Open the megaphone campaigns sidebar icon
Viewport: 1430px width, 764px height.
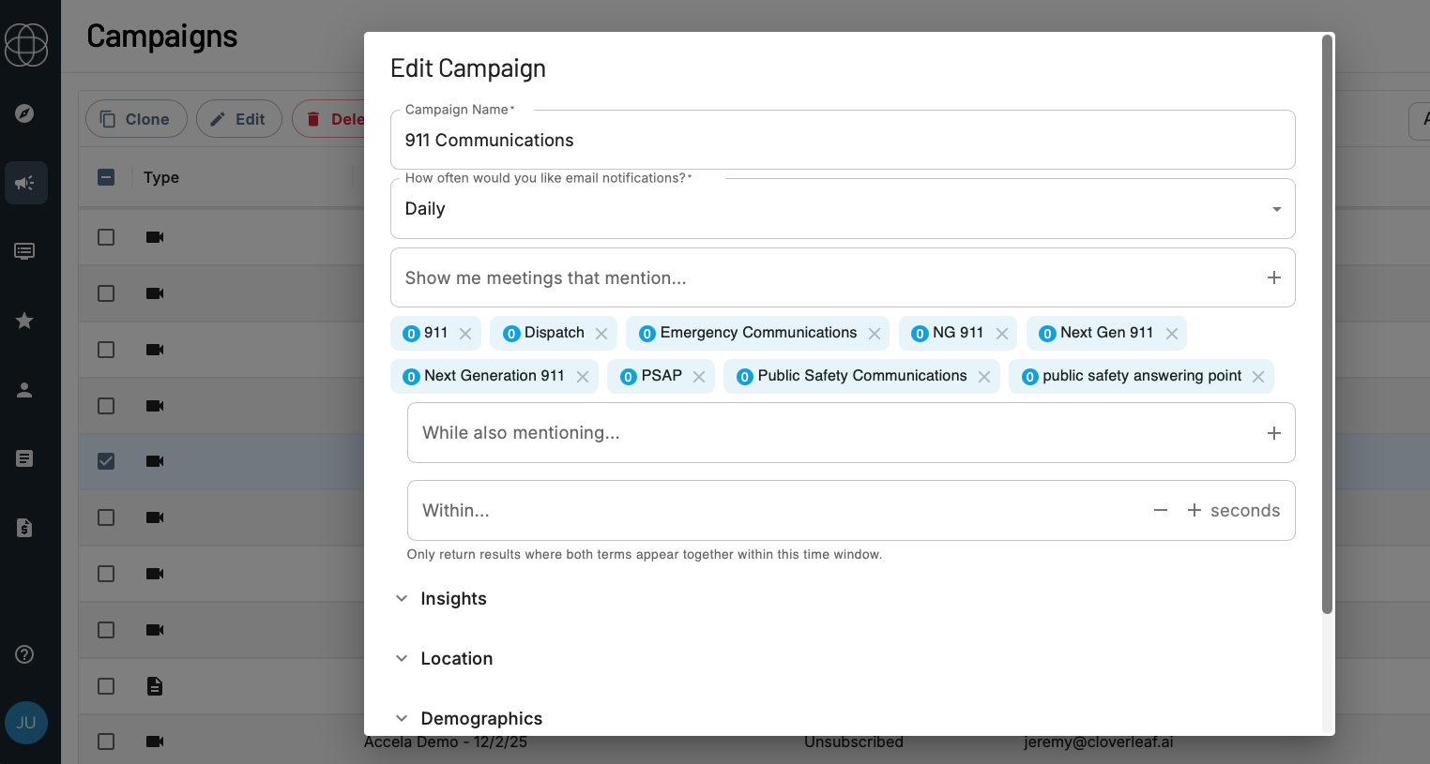(x=25, y=183)
